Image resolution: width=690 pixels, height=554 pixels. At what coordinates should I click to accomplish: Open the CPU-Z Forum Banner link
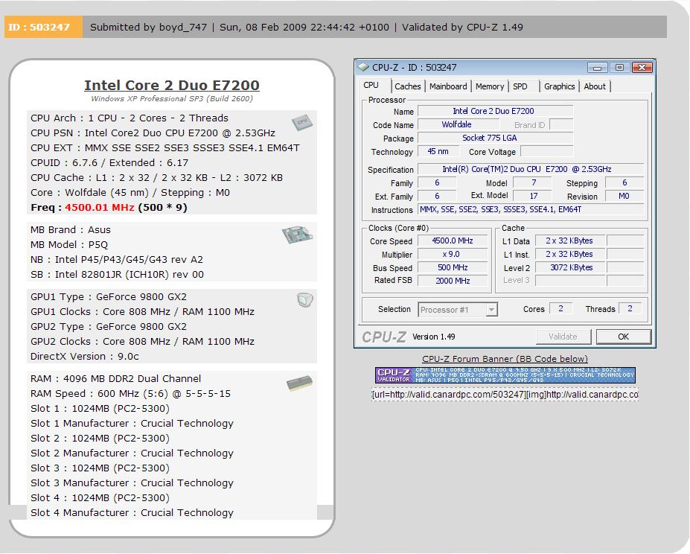pyautogui.click(x=505, y=359)
